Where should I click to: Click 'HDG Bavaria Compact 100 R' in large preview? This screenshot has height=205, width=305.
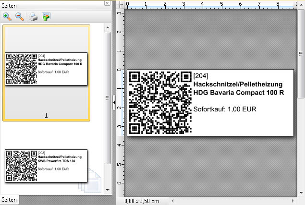coord(239,93)
